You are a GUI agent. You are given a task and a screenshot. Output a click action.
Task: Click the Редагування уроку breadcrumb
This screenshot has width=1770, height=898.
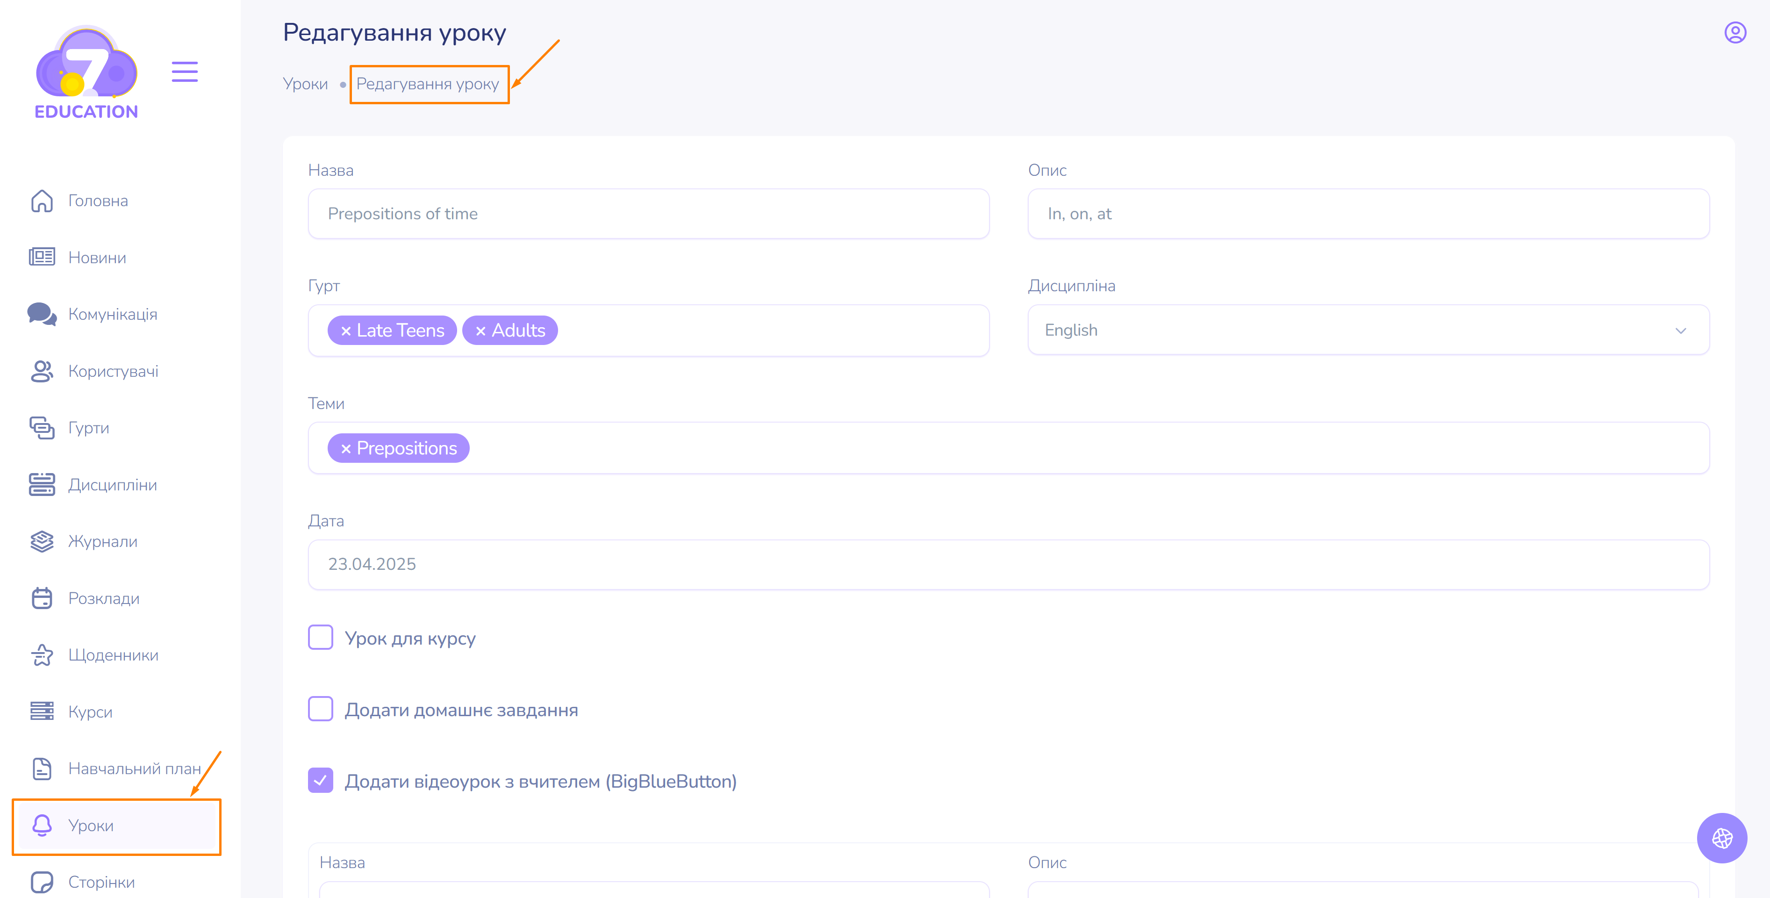coord(427,84)
